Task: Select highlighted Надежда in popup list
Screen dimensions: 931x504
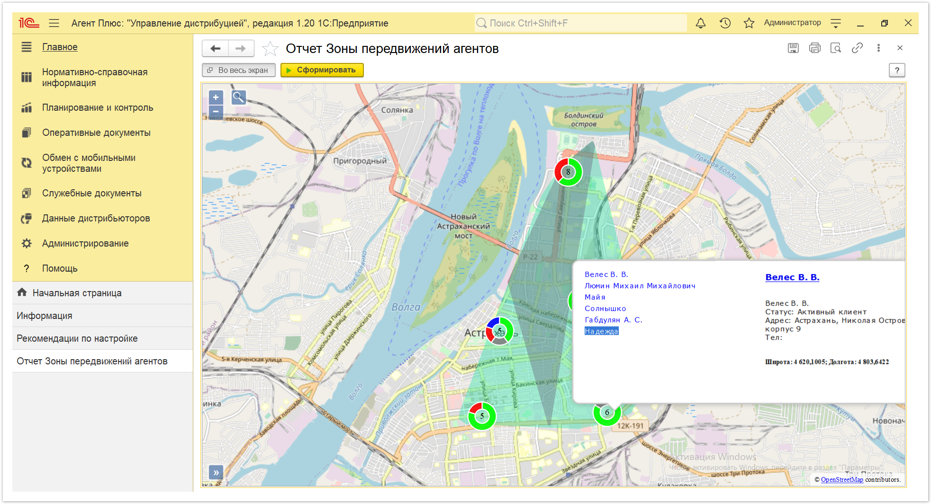Action: point(602,331)
